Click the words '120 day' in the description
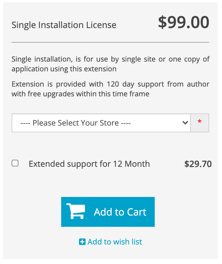This screenshot has height=264, width=222. [120, 84]
